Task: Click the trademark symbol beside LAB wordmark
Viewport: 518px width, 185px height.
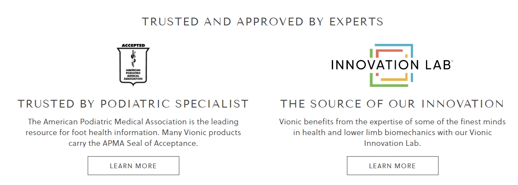Action: click(452, 61)
